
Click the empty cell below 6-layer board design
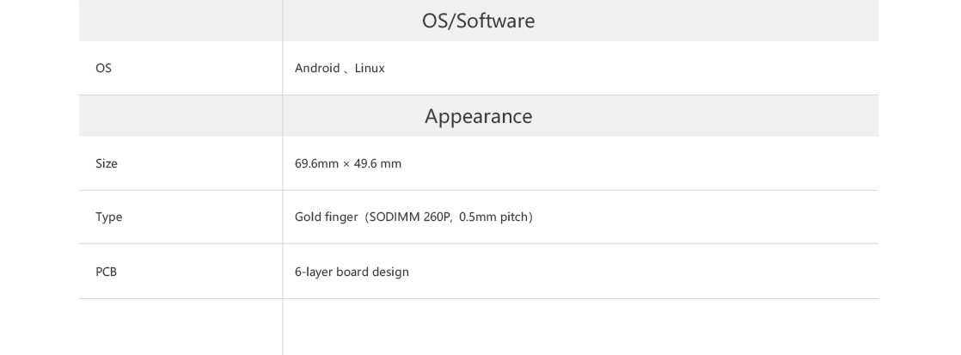point(580,327)
